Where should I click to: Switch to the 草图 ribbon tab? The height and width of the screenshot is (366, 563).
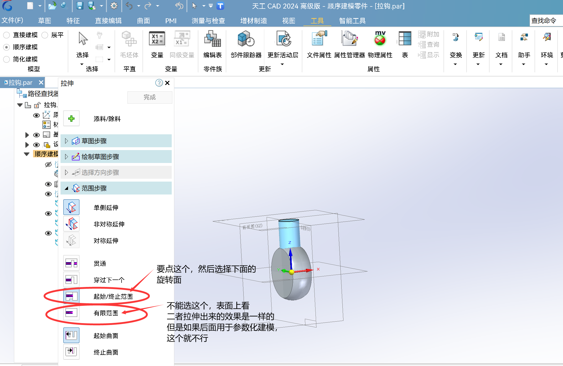(x=44, y=21)
